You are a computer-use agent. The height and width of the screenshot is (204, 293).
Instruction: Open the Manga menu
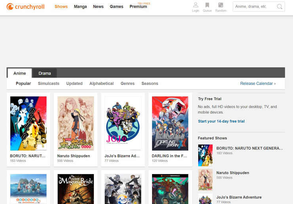click(x=80, y=7)
